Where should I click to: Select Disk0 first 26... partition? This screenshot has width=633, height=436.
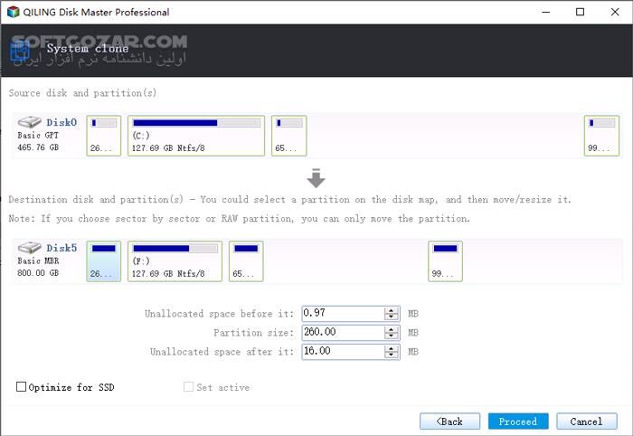(x=104, y=136)
